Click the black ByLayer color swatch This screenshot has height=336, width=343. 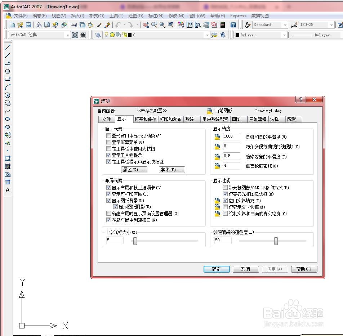click(237, 35)
